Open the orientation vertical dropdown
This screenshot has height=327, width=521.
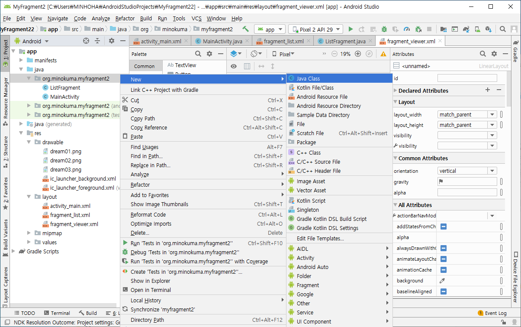492,171
